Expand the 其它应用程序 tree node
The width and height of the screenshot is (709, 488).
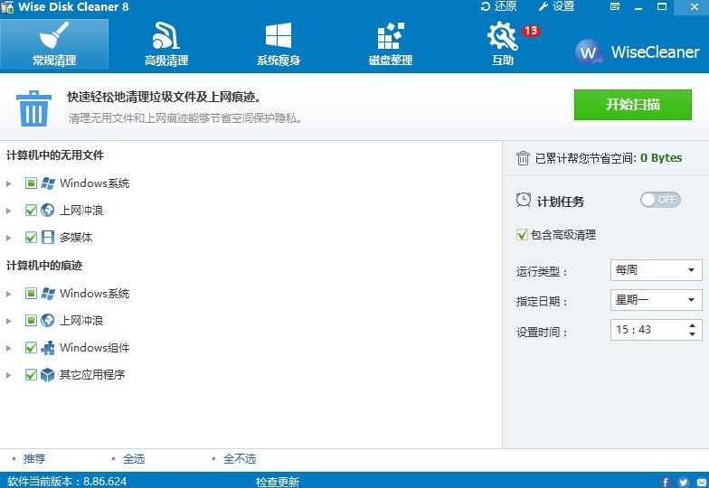pos(9,375)
